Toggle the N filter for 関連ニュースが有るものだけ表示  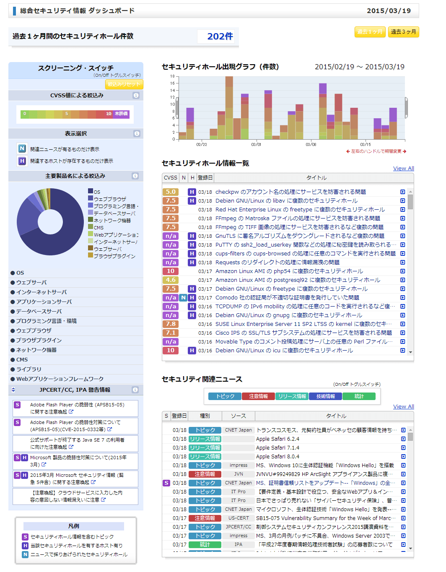tap(22, 149)
